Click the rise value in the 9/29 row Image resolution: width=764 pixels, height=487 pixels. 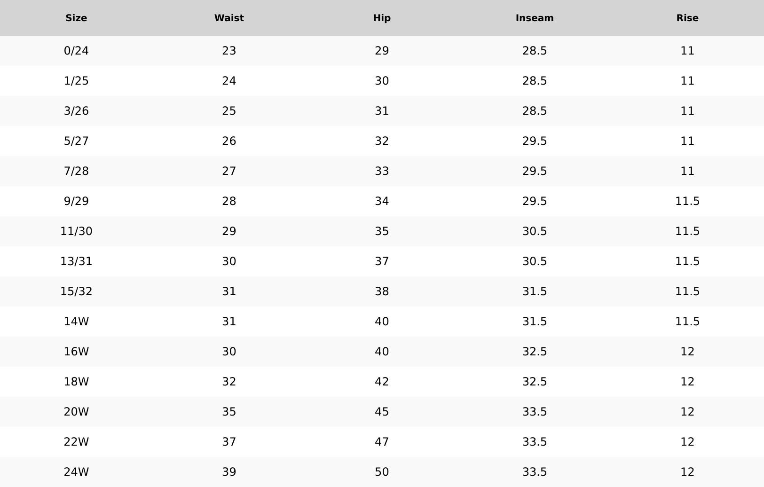pyautogui.click(x=687, y=201)
